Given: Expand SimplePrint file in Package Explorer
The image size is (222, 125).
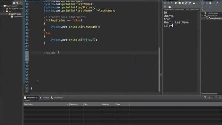Looking at the screenshot, I should tap(9, 16).
